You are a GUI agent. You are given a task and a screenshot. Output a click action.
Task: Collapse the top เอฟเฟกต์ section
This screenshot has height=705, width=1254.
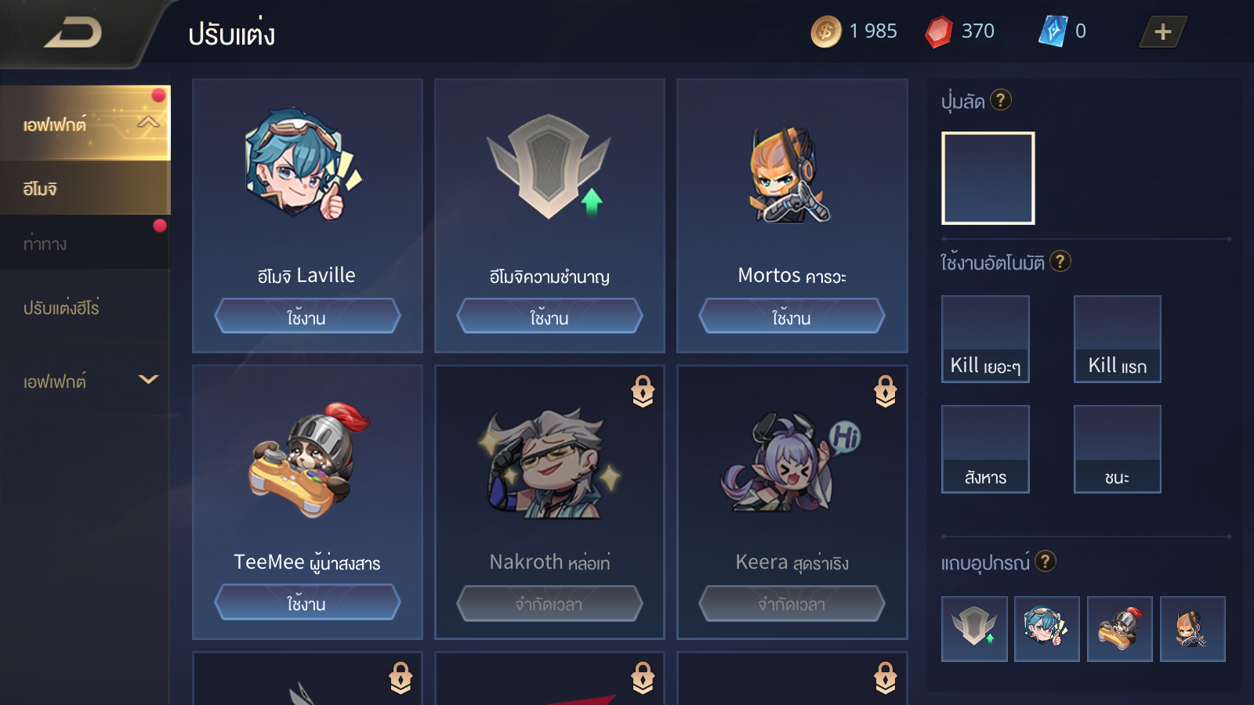pyautogui.click(x=148, y=122)
